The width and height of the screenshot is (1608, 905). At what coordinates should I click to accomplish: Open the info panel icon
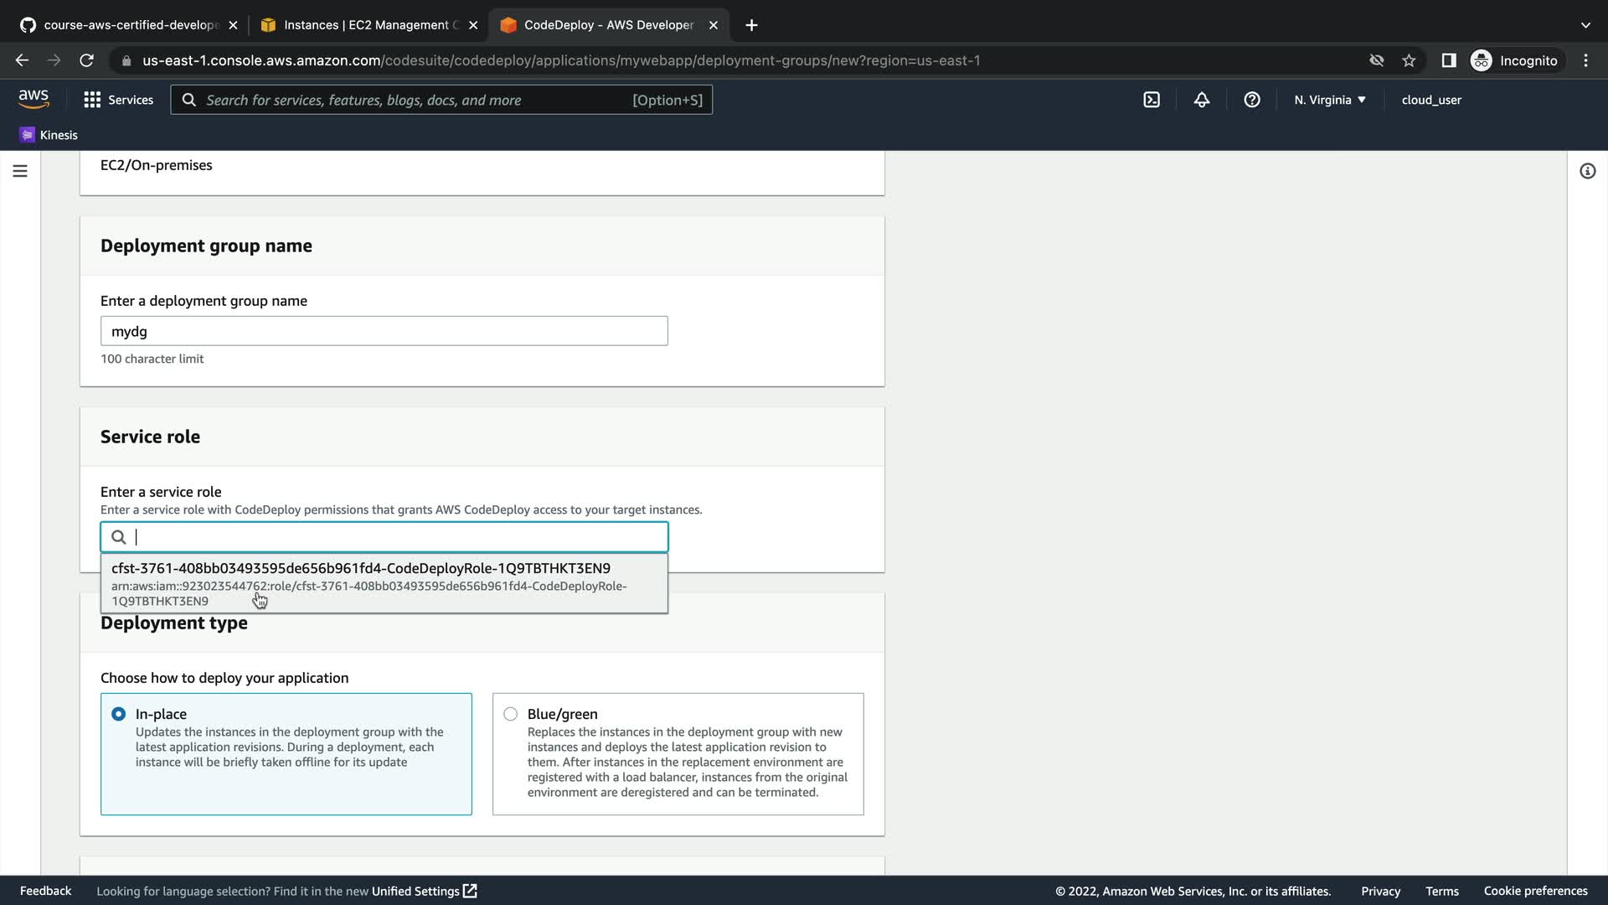pos(1587,171)
